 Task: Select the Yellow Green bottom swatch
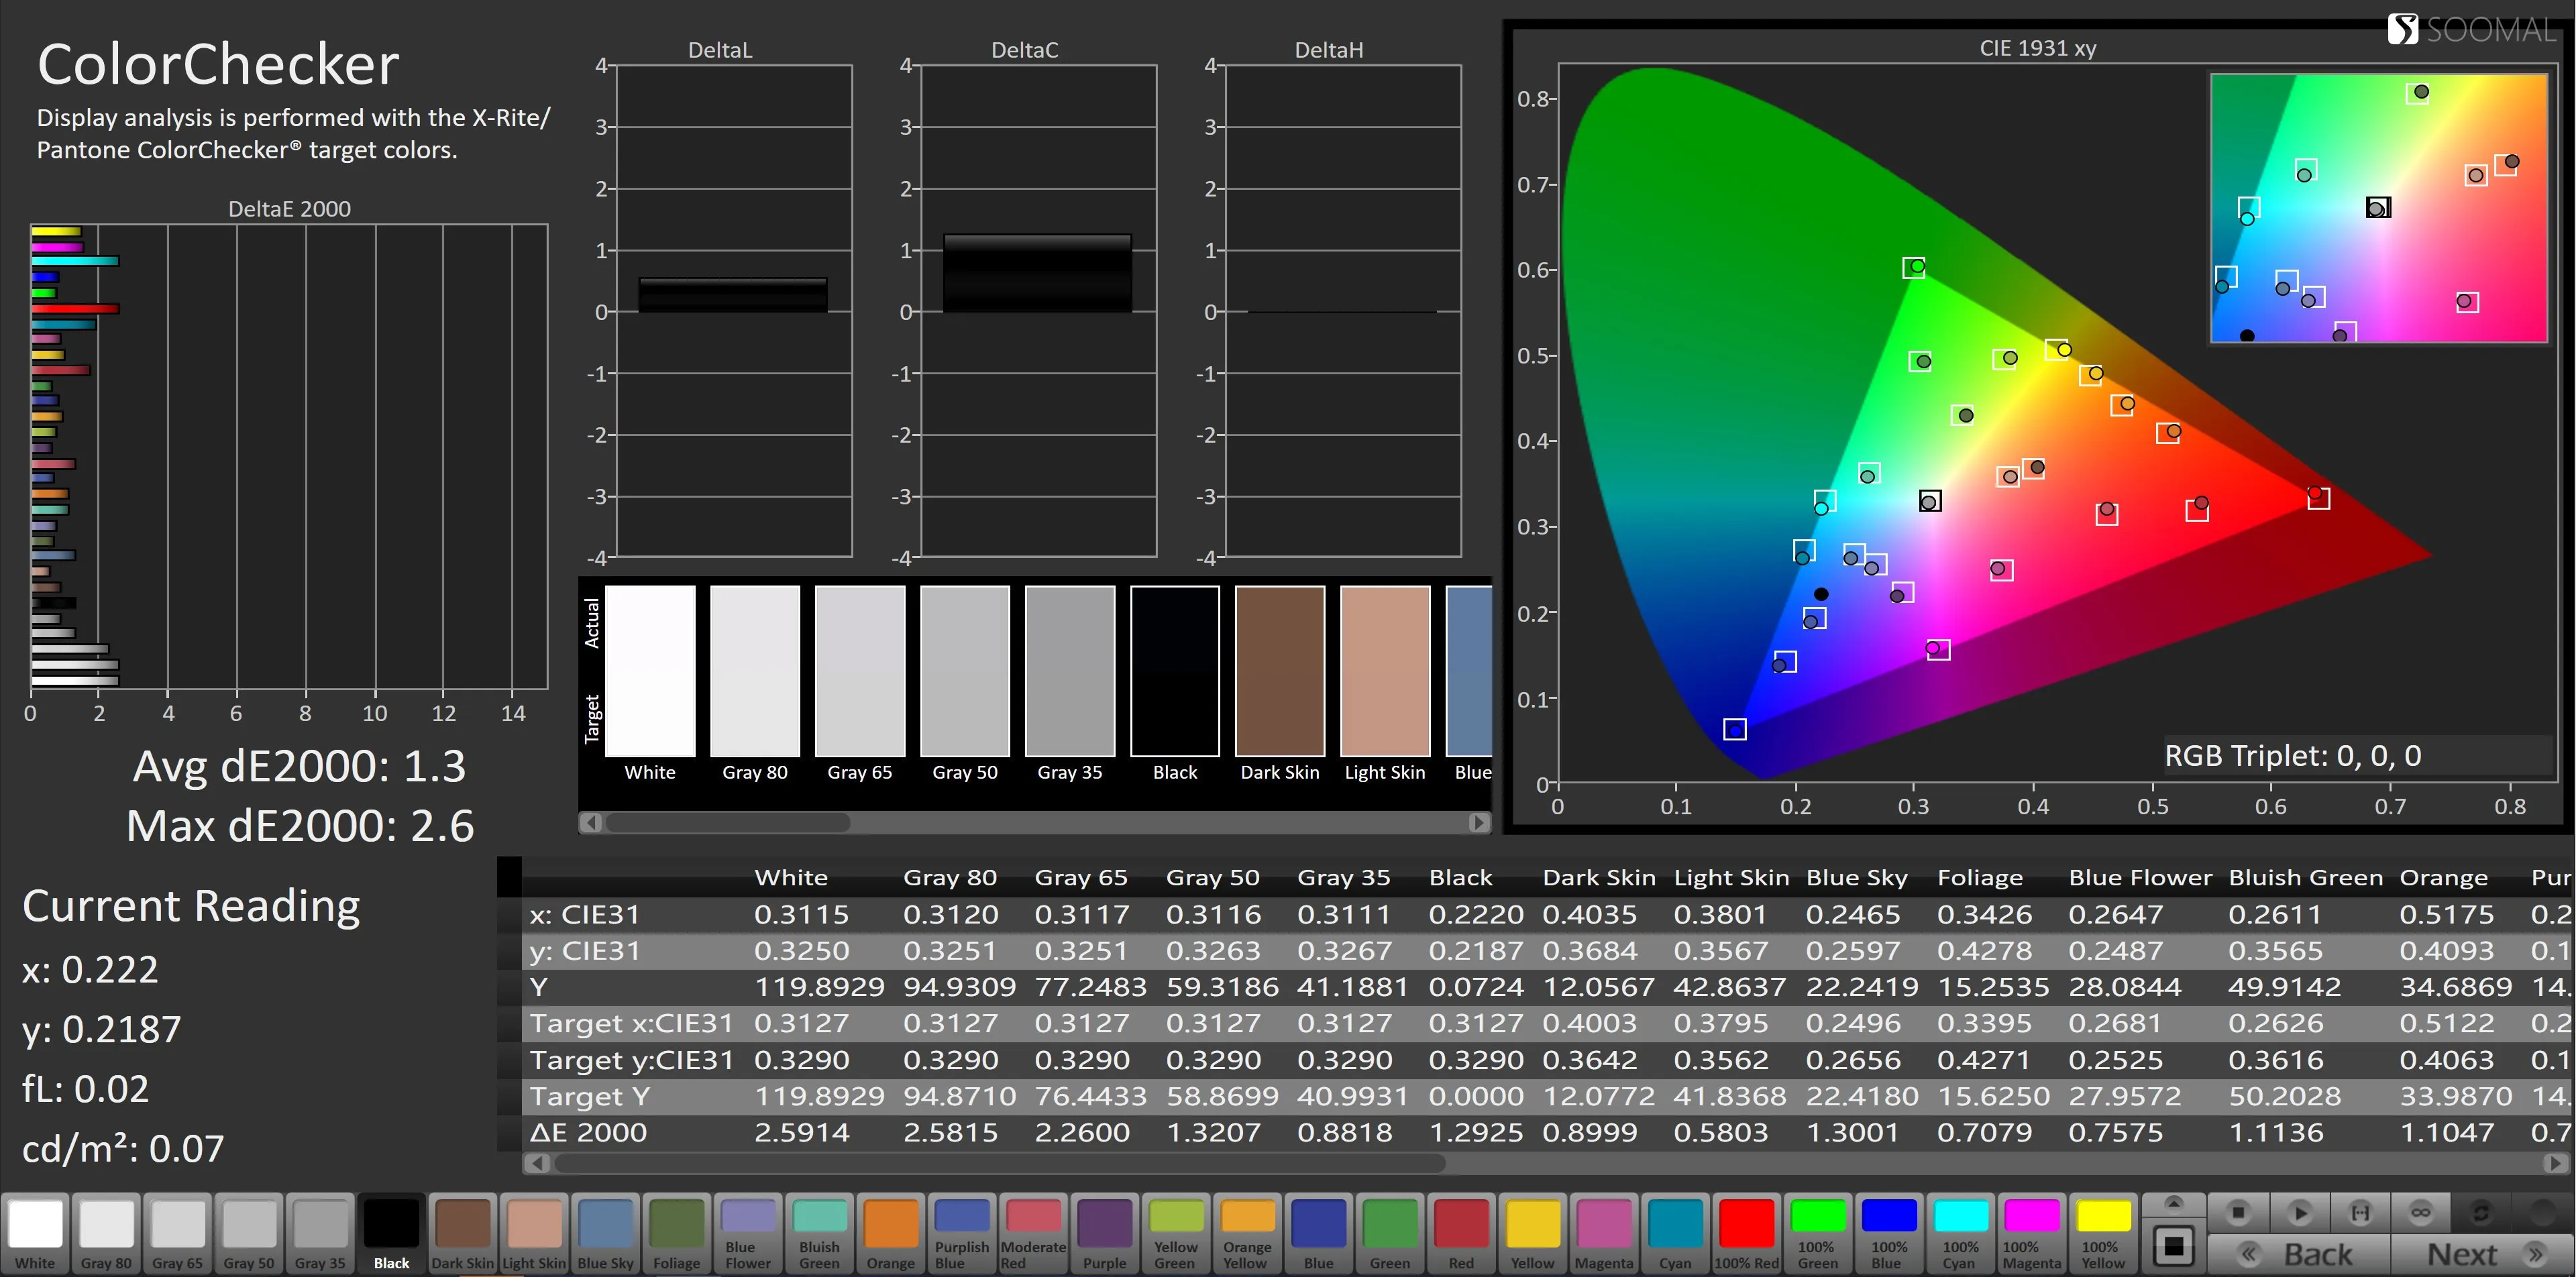[x=1176, y=1233]
